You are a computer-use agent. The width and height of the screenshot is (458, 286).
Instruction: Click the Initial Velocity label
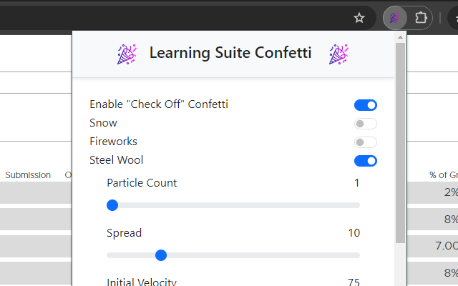click(141, 282)
